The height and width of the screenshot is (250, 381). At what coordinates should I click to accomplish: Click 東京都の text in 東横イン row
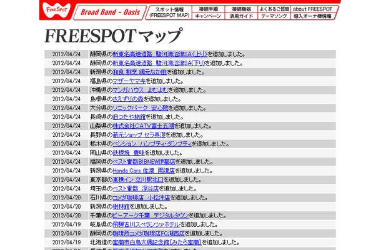(101, 180)
